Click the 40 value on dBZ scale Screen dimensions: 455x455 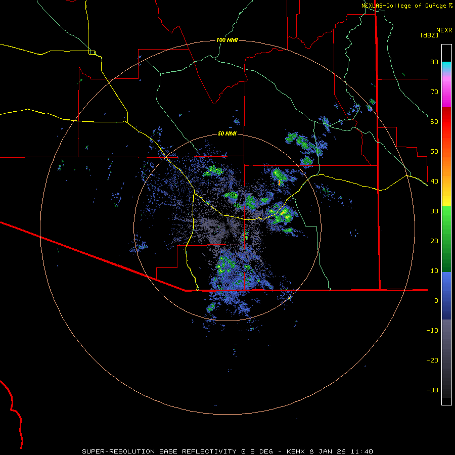click(x=434, y=181)
